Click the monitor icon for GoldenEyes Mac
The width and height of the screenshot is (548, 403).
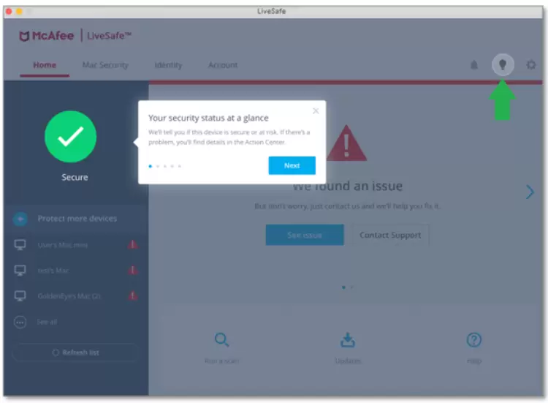(x=20, y=296)
